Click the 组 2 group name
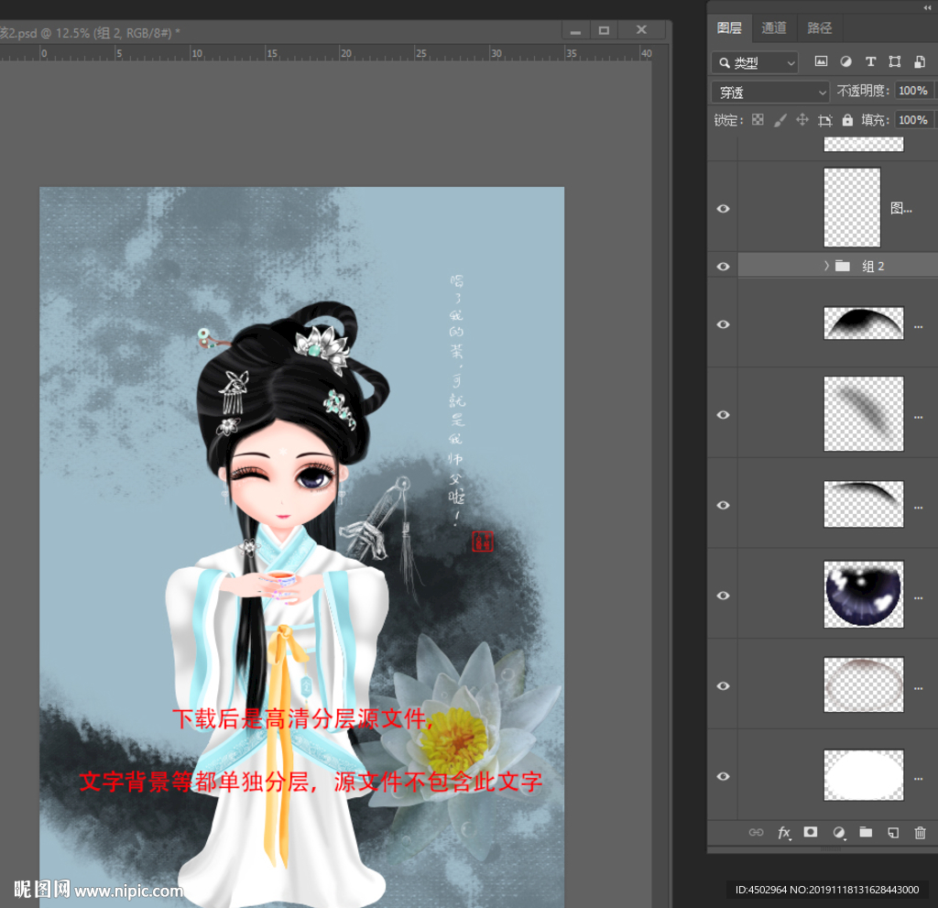 [x=873, y=267]
